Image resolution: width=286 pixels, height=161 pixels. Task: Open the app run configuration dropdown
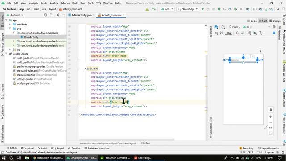(167, 9)
